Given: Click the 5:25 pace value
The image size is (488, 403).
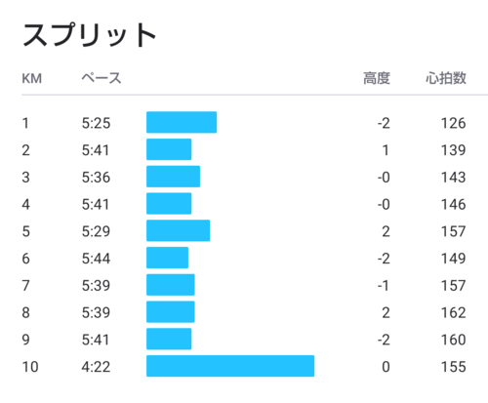Looking at the screenshot, I should point(96,123).
